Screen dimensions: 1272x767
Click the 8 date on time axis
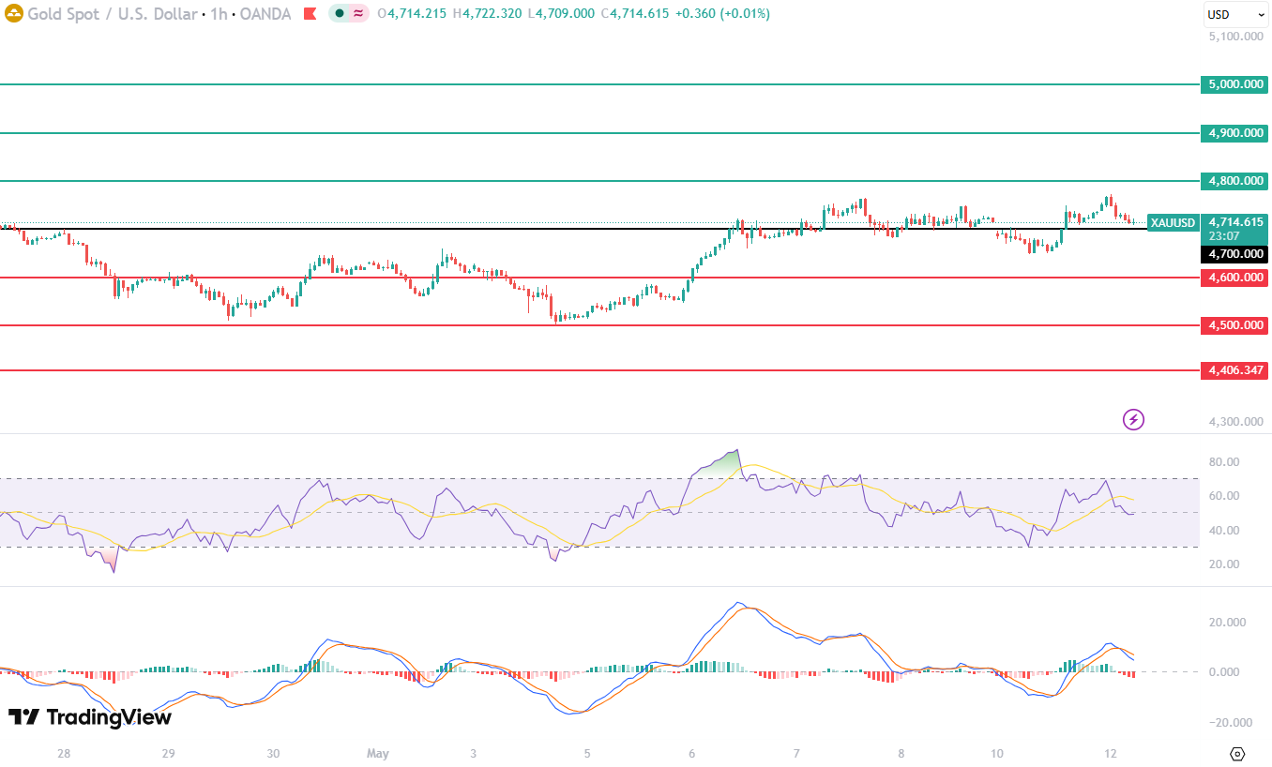(x=901, y=754)
